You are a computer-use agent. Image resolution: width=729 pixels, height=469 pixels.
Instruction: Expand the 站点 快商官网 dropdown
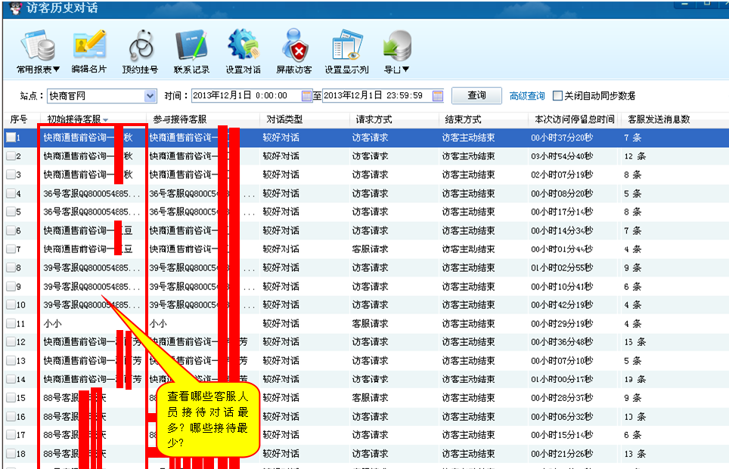(150, 96)
